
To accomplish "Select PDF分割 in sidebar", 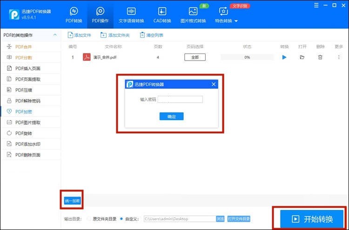I will [x=30, y=58].
